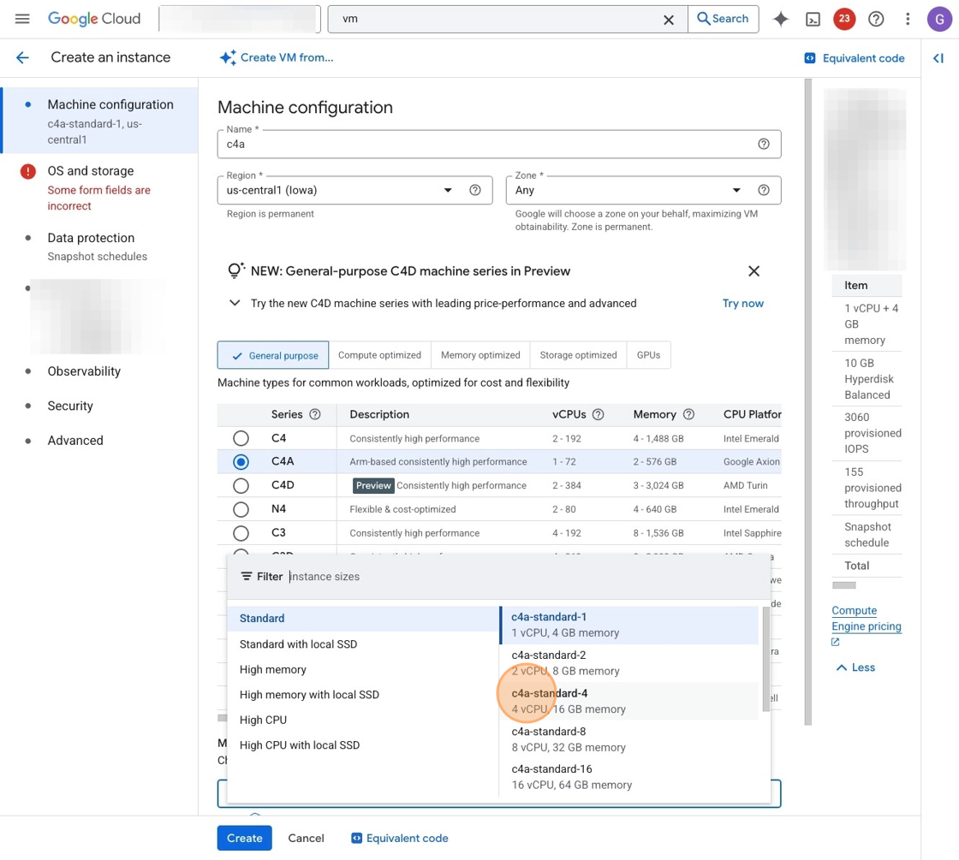The image size is (959, 860).
Task: Open the help question mark icon in header
Action: point(876,19)
